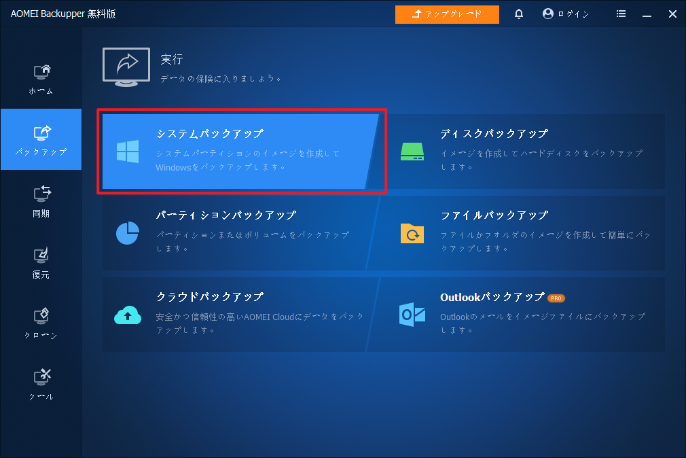686x458 pixels.
Task: Choose システムバックアップ title text
Action: point(210,134)
